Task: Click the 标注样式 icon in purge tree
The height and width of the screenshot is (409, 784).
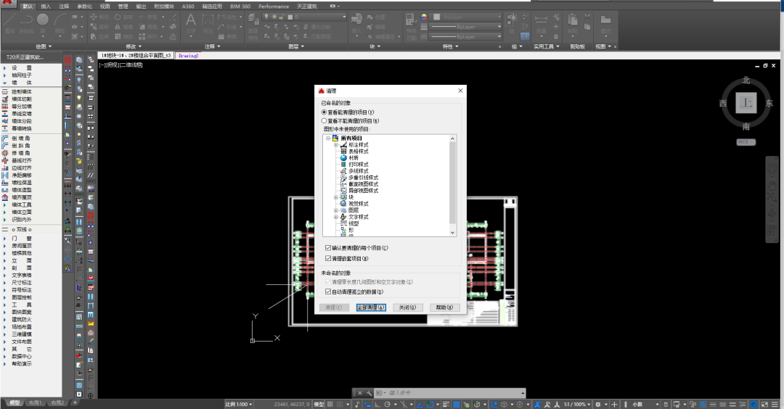Action: (x=343, y=144)
